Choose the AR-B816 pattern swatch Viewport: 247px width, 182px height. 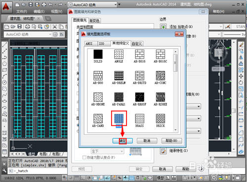[140, 54]
